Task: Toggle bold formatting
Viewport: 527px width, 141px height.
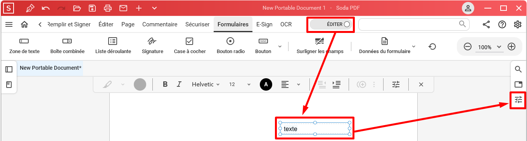Action: (x=165, y=84)
